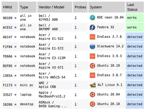Expand the » arrow next to HWid ACE52

click(15, 28)
